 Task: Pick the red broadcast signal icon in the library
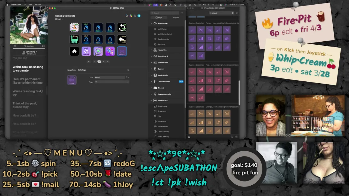coord(192,97)
